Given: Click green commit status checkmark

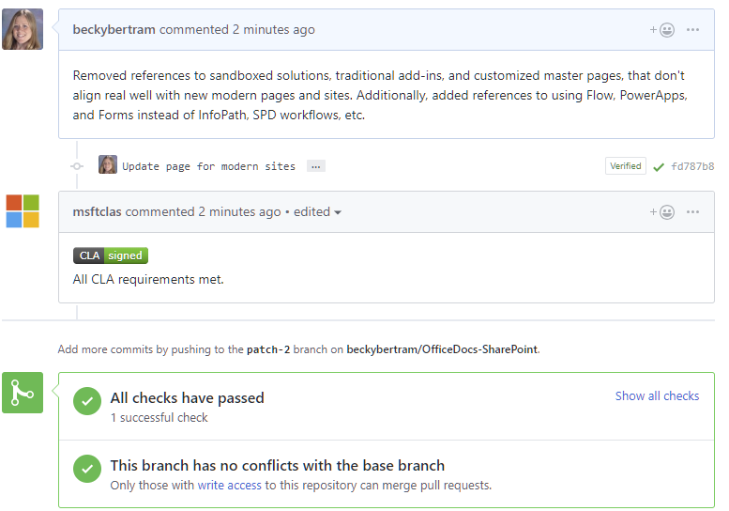Looking at the screenshot, I should (x=659, y=167).
